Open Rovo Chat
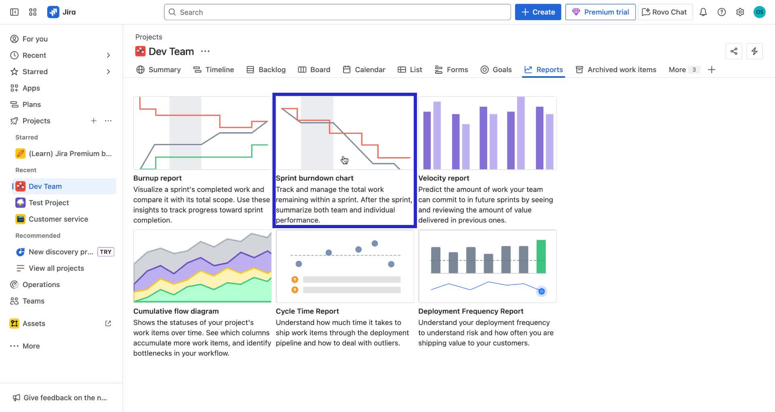775x412 pixels. tap(664, 12)
